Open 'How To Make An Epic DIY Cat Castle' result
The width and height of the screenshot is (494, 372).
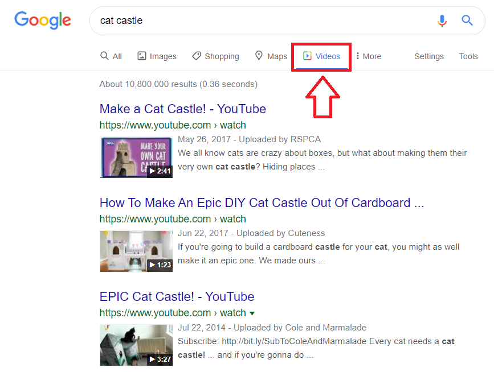click(262, 203)
